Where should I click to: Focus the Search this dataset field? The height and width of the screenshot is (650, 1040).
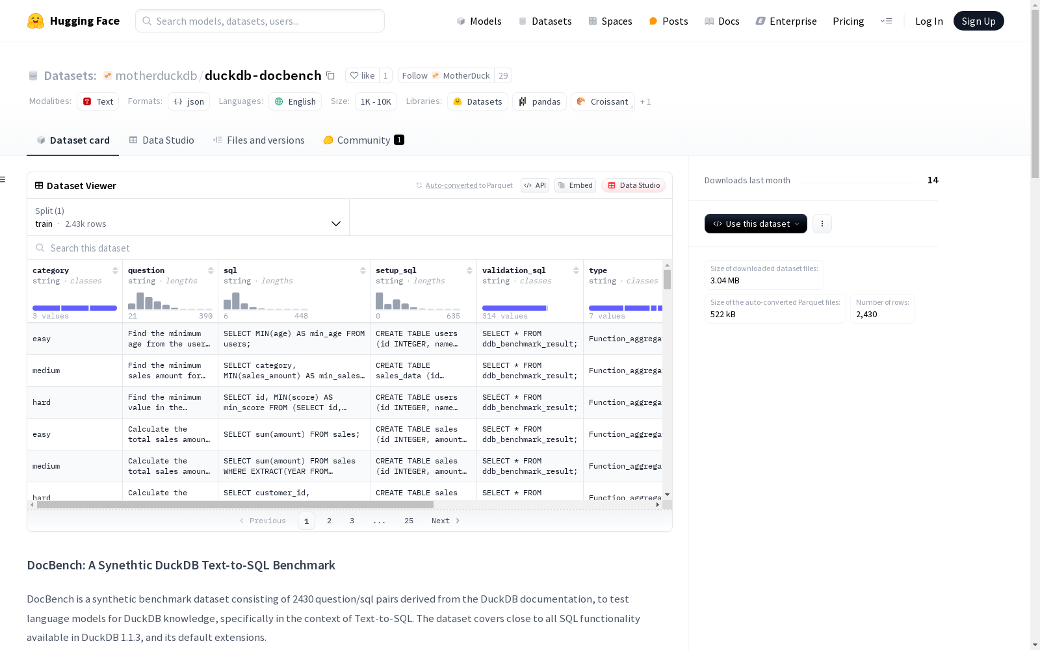(x=350, y=248)
